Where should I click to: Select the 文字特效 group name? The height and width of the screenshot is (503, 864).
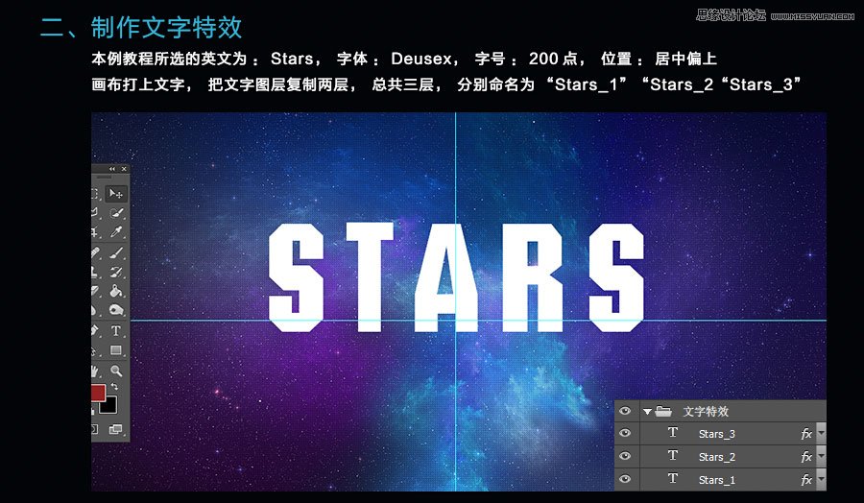click(706, 412)
